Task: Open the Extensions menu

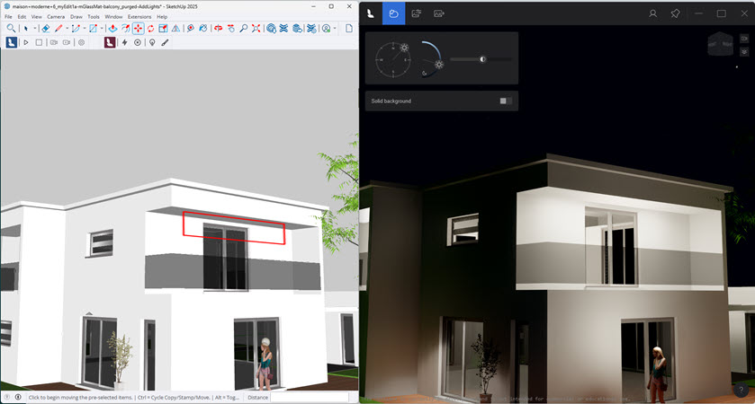Action: click(139, 16)
